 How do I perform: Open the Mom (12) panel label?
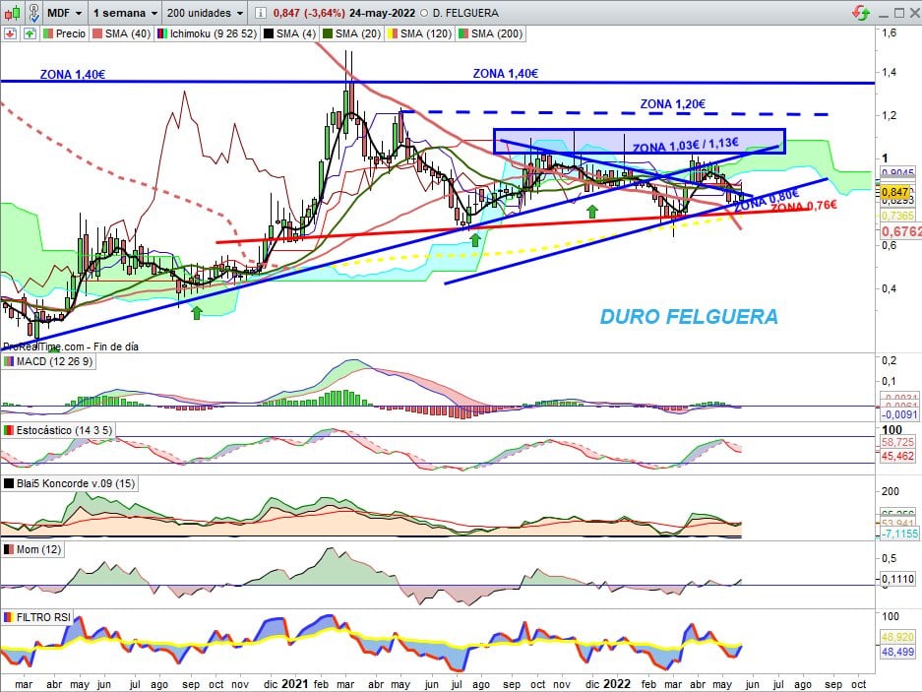click(x=32, y=549)
